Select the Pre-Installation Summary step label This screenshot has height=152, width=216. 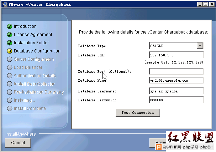coord(39,92)
